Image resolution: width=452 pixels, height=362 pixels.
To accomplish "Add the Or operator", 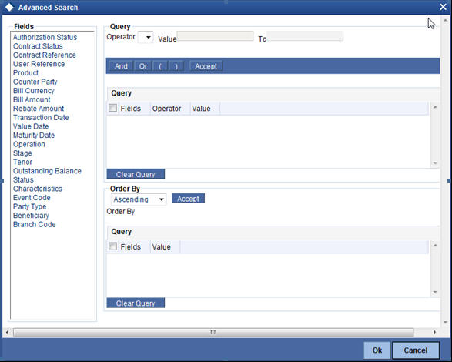I will 143,66.
